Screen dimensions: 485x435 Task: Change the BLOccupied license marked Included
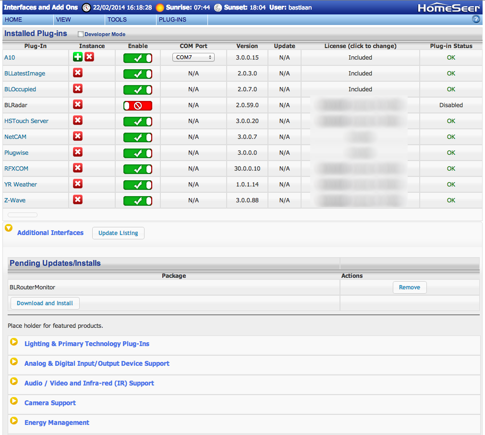point(360,89)
